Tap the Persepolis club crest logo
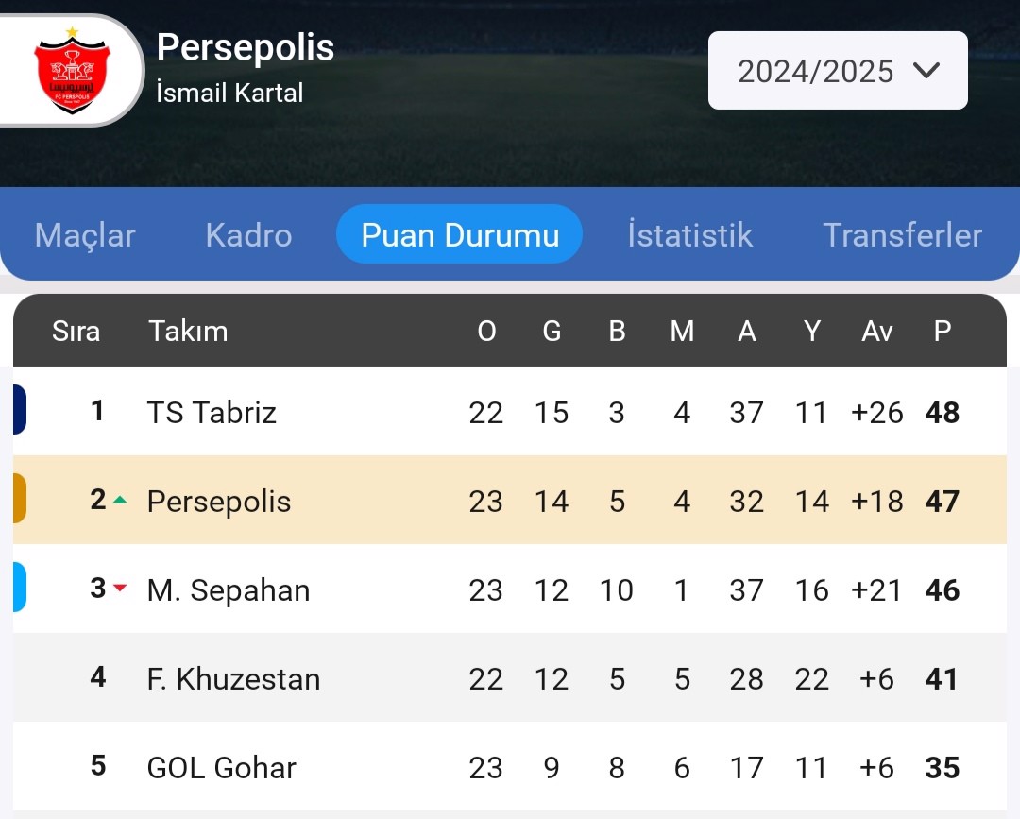1020x819 pixels. pyautogui.click(x=72, y=70)
